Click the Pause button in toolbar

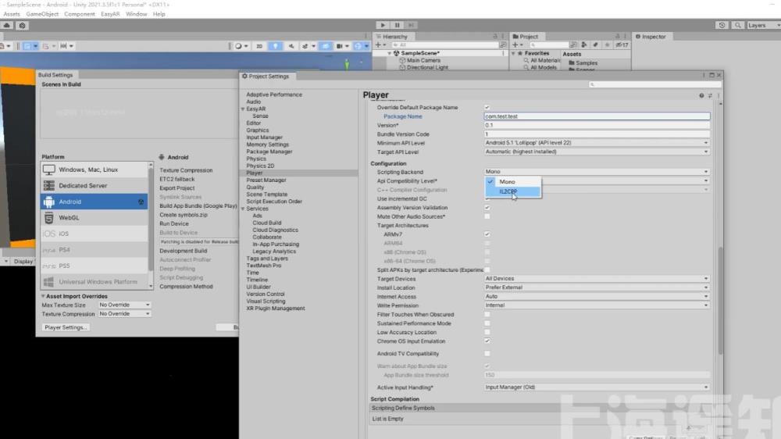(397, 25)
